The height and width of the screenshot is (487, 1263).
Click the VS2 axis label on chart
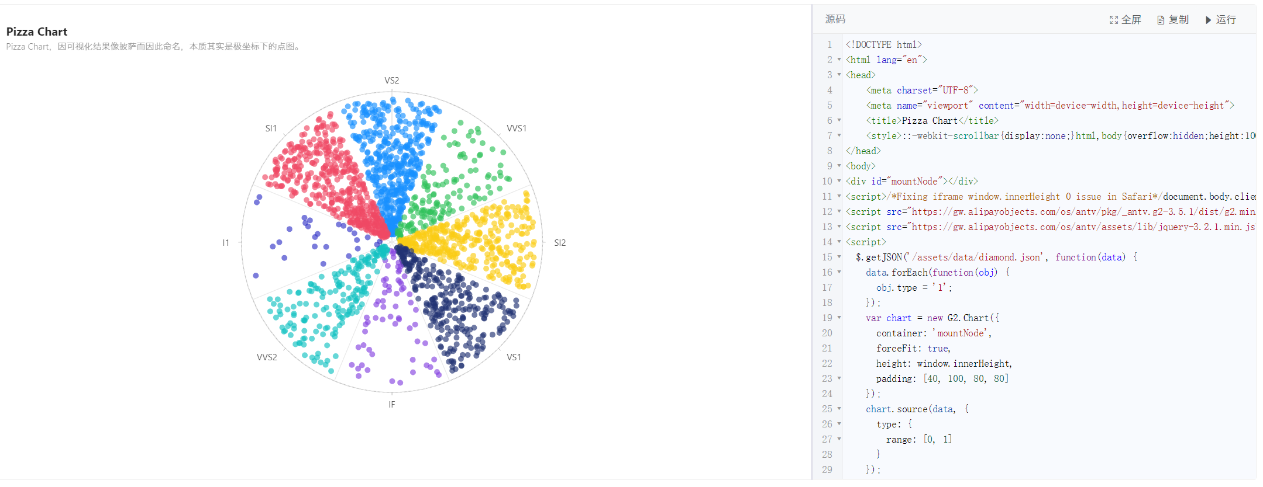[391, 81]
